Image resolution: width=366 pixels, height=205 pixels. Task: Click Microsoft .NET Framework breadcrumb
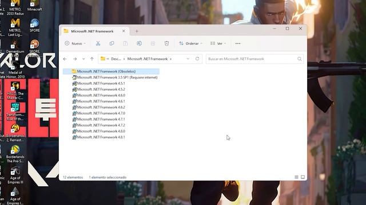click(148, 59)
